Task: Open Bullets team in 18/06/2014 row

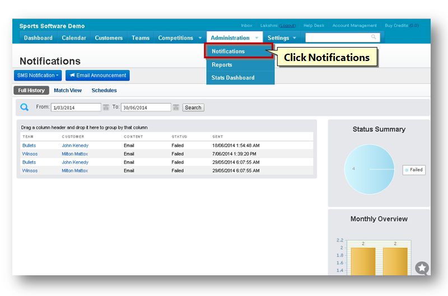Action: pos(29,145)
